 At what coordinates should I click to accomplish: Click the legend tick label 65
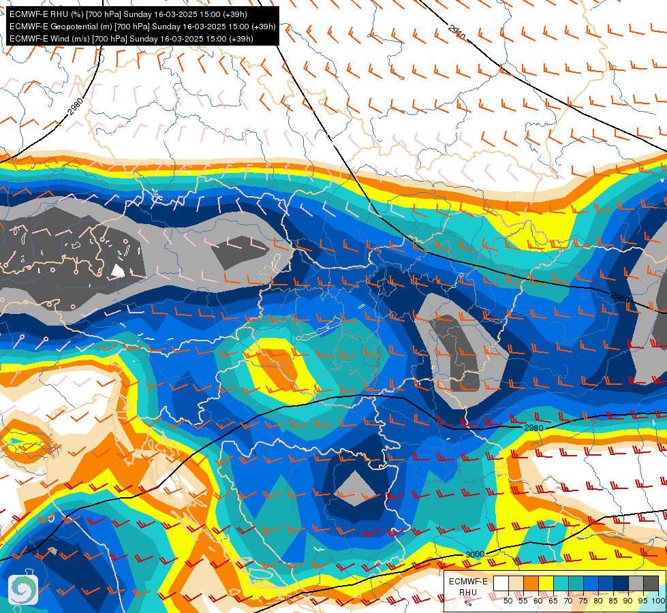coord(553,601)
